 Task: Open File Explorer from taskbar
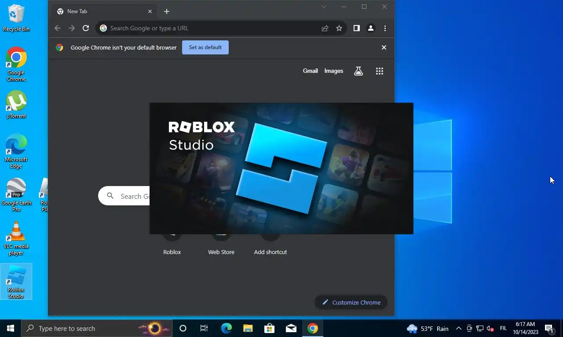click(248, 328)
